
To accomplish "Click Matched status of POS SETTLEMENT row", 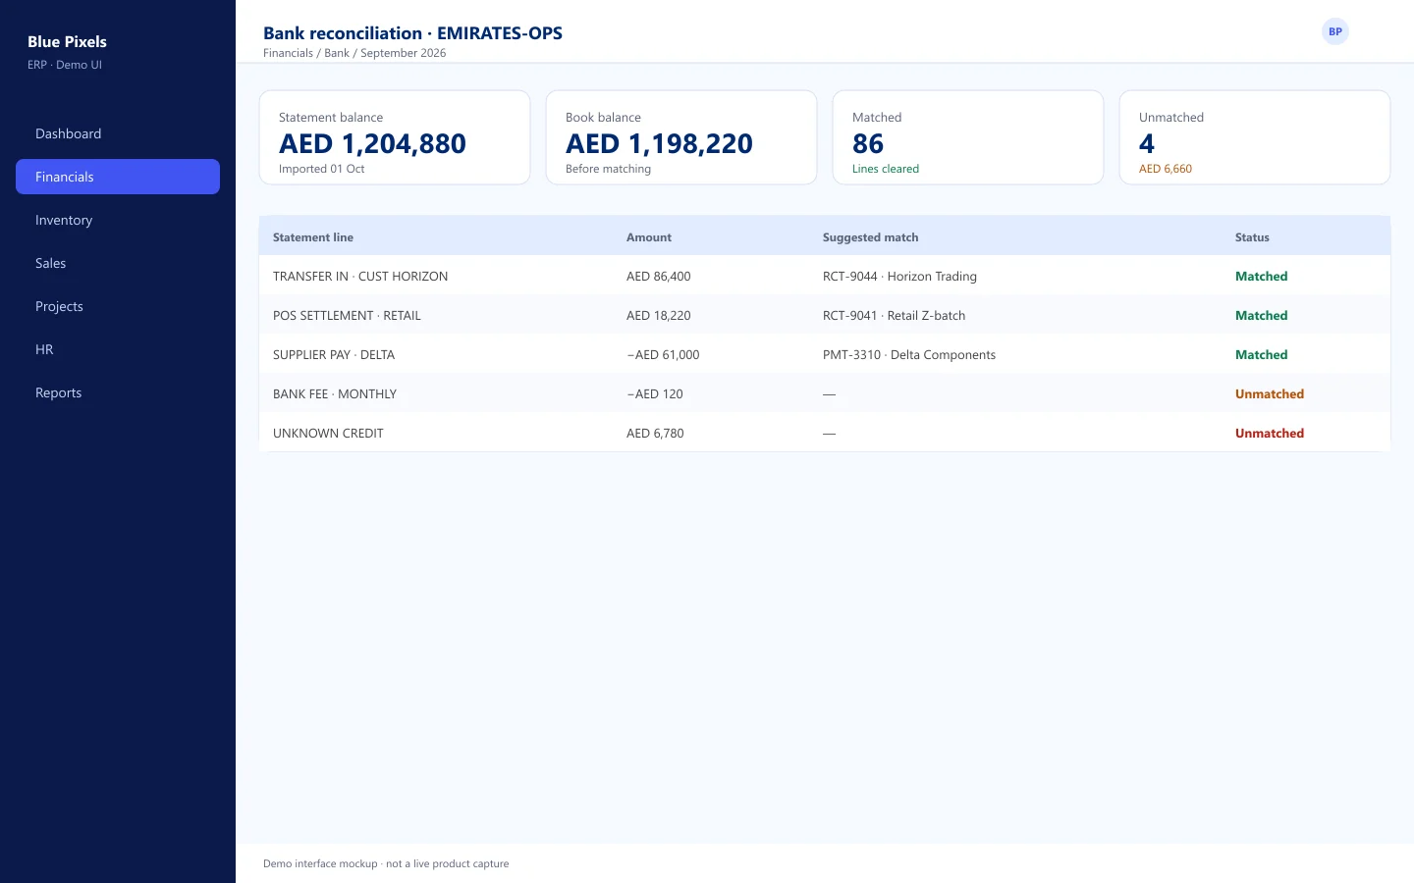I will (x=1261, y=315).
